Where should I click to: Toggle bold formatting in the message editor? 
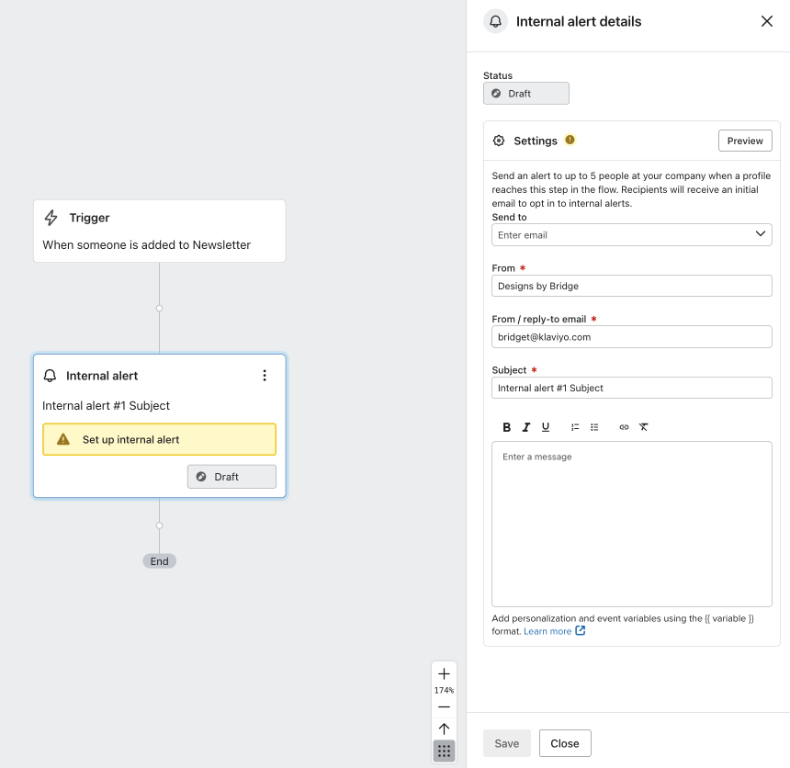[506, 426]
